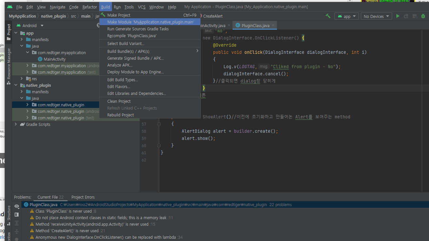Expand the selected com.redtiger.native_plugin package
Screen dimensions: 429x241
(28, 105)
